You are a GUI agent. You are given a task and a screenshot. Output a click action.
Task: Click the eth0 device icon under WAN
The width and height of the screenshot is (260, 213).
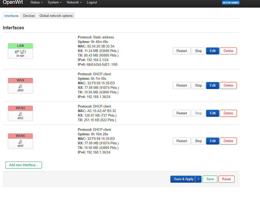20,86
